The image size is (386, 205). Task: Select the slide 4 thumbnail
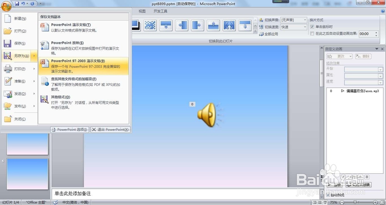27,174
